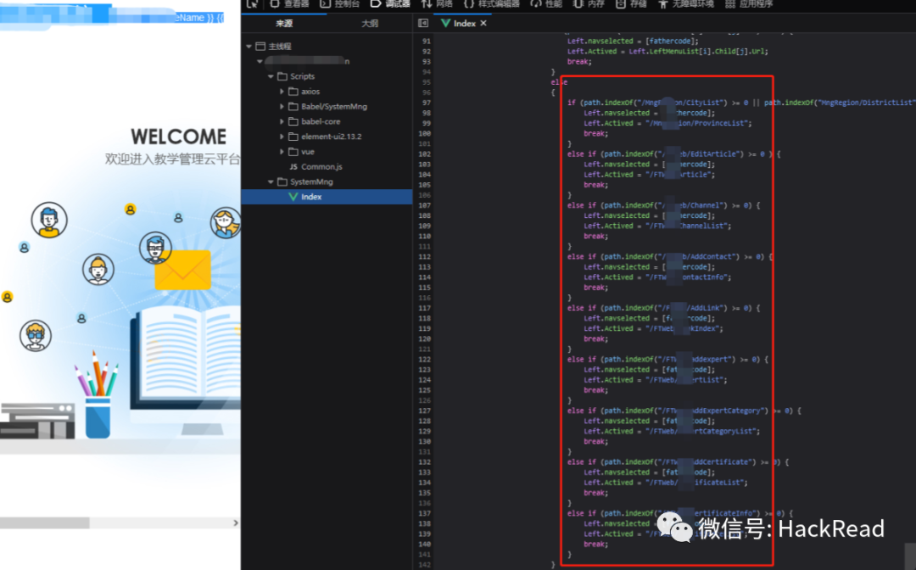The width and height of the screenshot is (916, 570).
Task: Collapse the Scripts folder arrow
Action: pyautogui.click(x=271, y=76)
